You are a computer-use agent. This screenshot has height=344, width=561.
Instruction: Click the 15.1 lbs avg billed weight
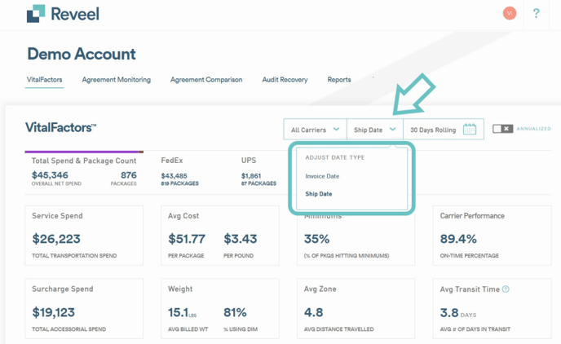pos(182,312)
